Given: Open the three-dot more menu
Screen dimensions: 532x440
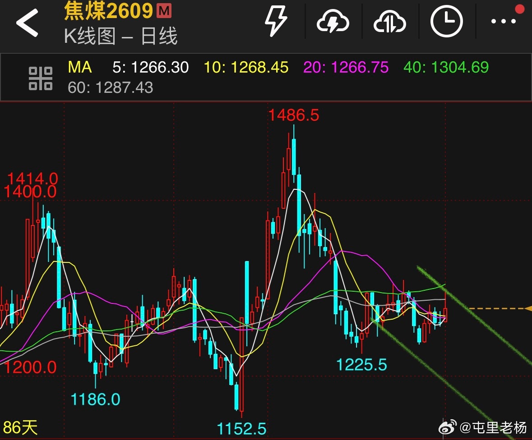Looking at the screenshot, I should coord(504,21).
